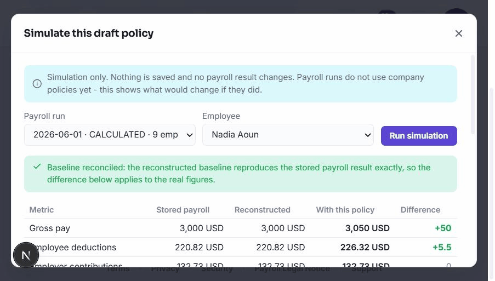Click the info icon in the blue notice
The width and height of the screenshot is (495, 281).
pyautogui.click(x=37, y=84)
